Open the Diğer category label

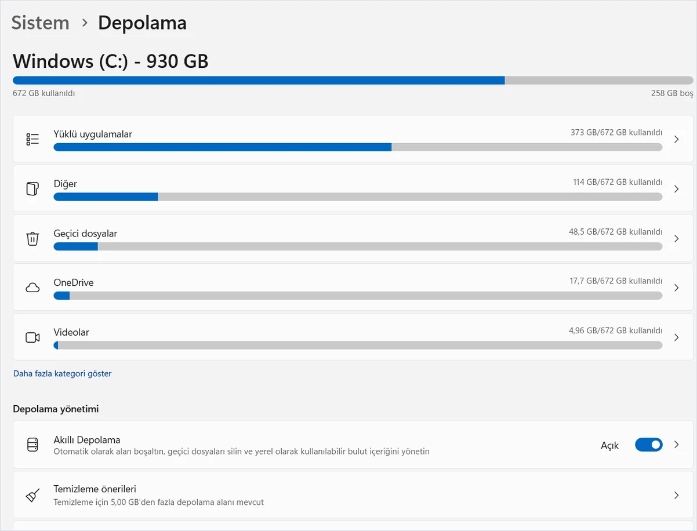pos(65,184)
